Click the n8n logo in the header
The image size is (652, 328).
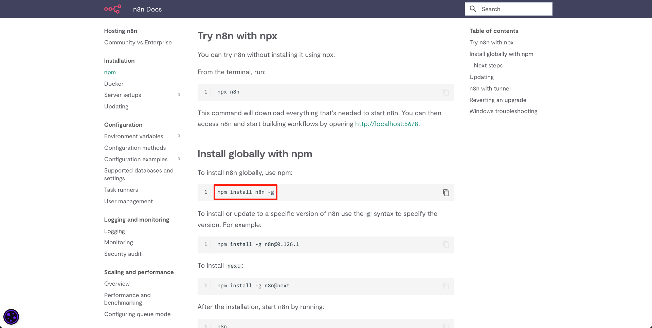click(113, 9)
